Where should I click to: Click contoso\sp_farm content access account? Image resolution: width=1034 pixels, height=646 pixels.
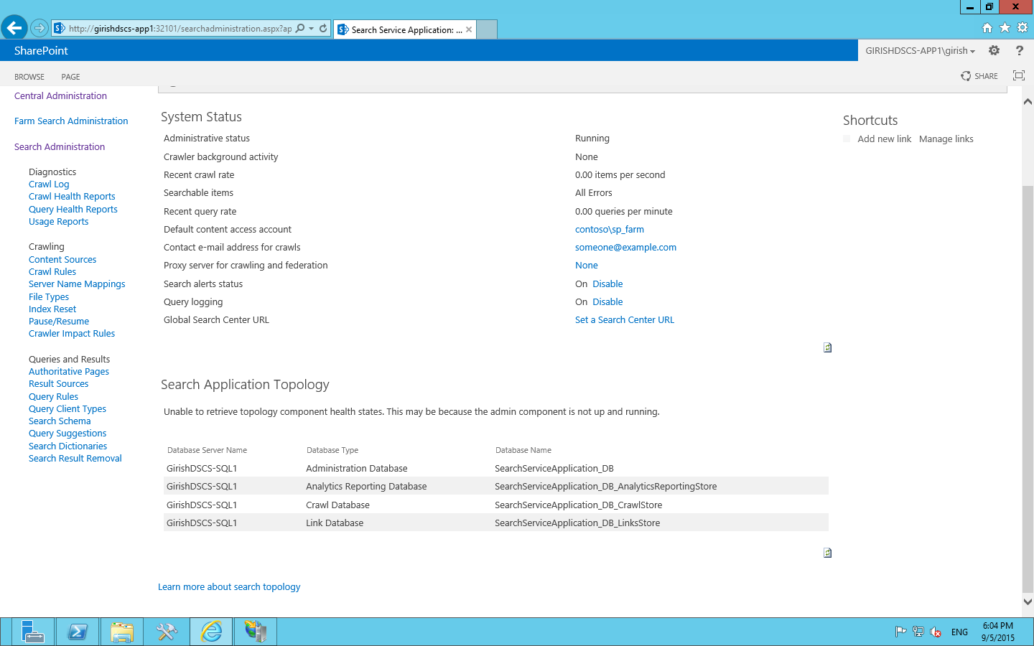coord(610,229)
